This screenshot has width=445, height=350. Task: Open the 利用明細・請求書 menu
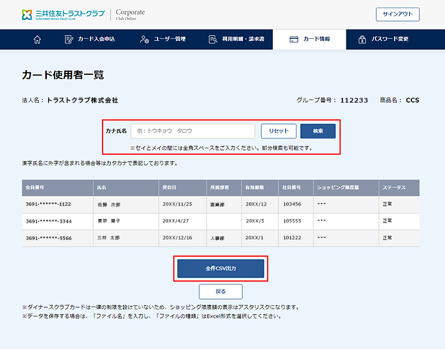(236, 39)
